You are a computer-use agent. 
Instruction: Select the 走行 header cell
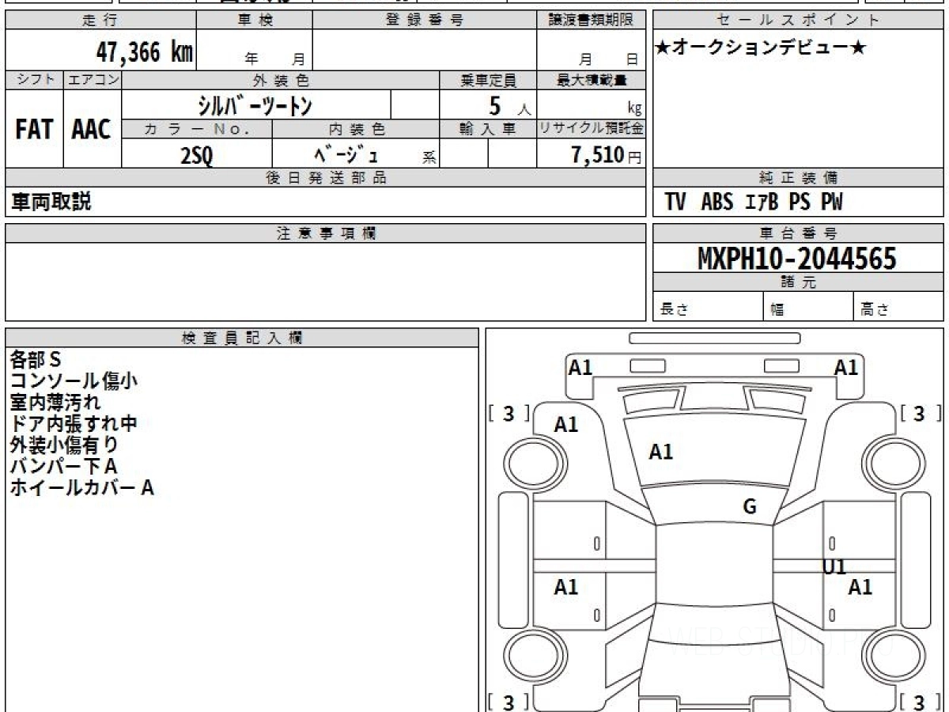click(x=100, y=21)
